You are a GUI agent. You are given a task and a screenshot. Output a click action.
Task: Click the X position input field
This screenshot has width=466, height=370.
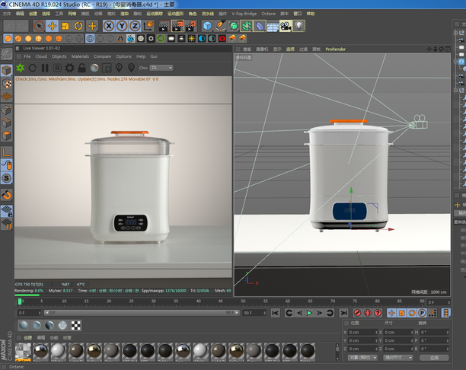362,332
